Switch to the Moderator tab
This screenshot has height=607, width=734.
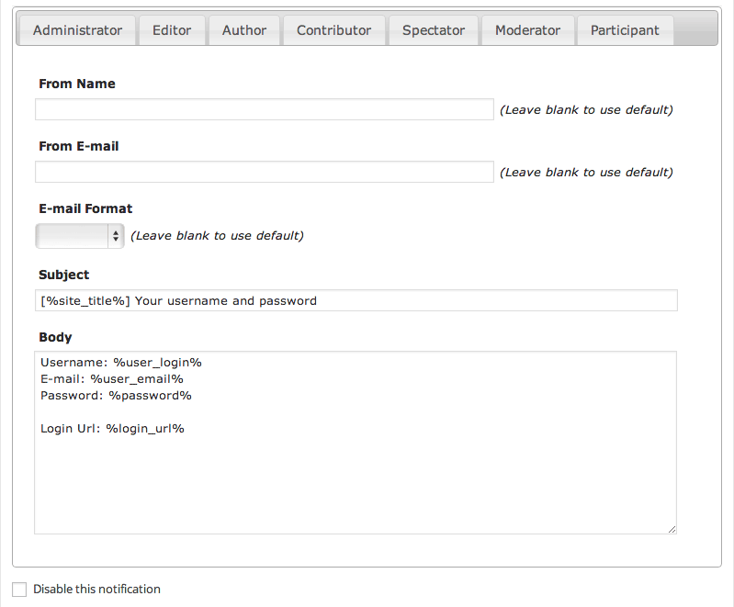point(527,30)
